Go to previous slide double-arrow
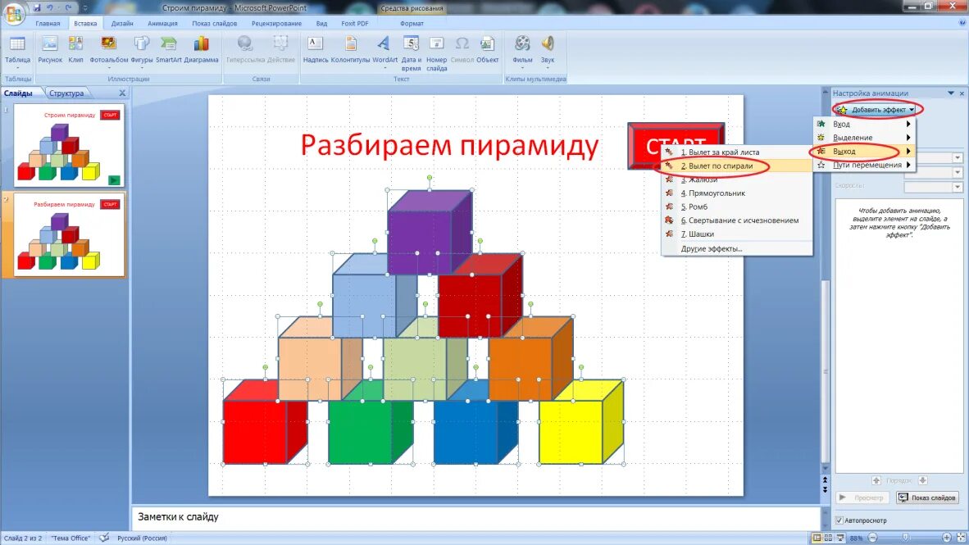Viewport: 969px width, 545px height. pyautogui.click(x=825, y=480)
